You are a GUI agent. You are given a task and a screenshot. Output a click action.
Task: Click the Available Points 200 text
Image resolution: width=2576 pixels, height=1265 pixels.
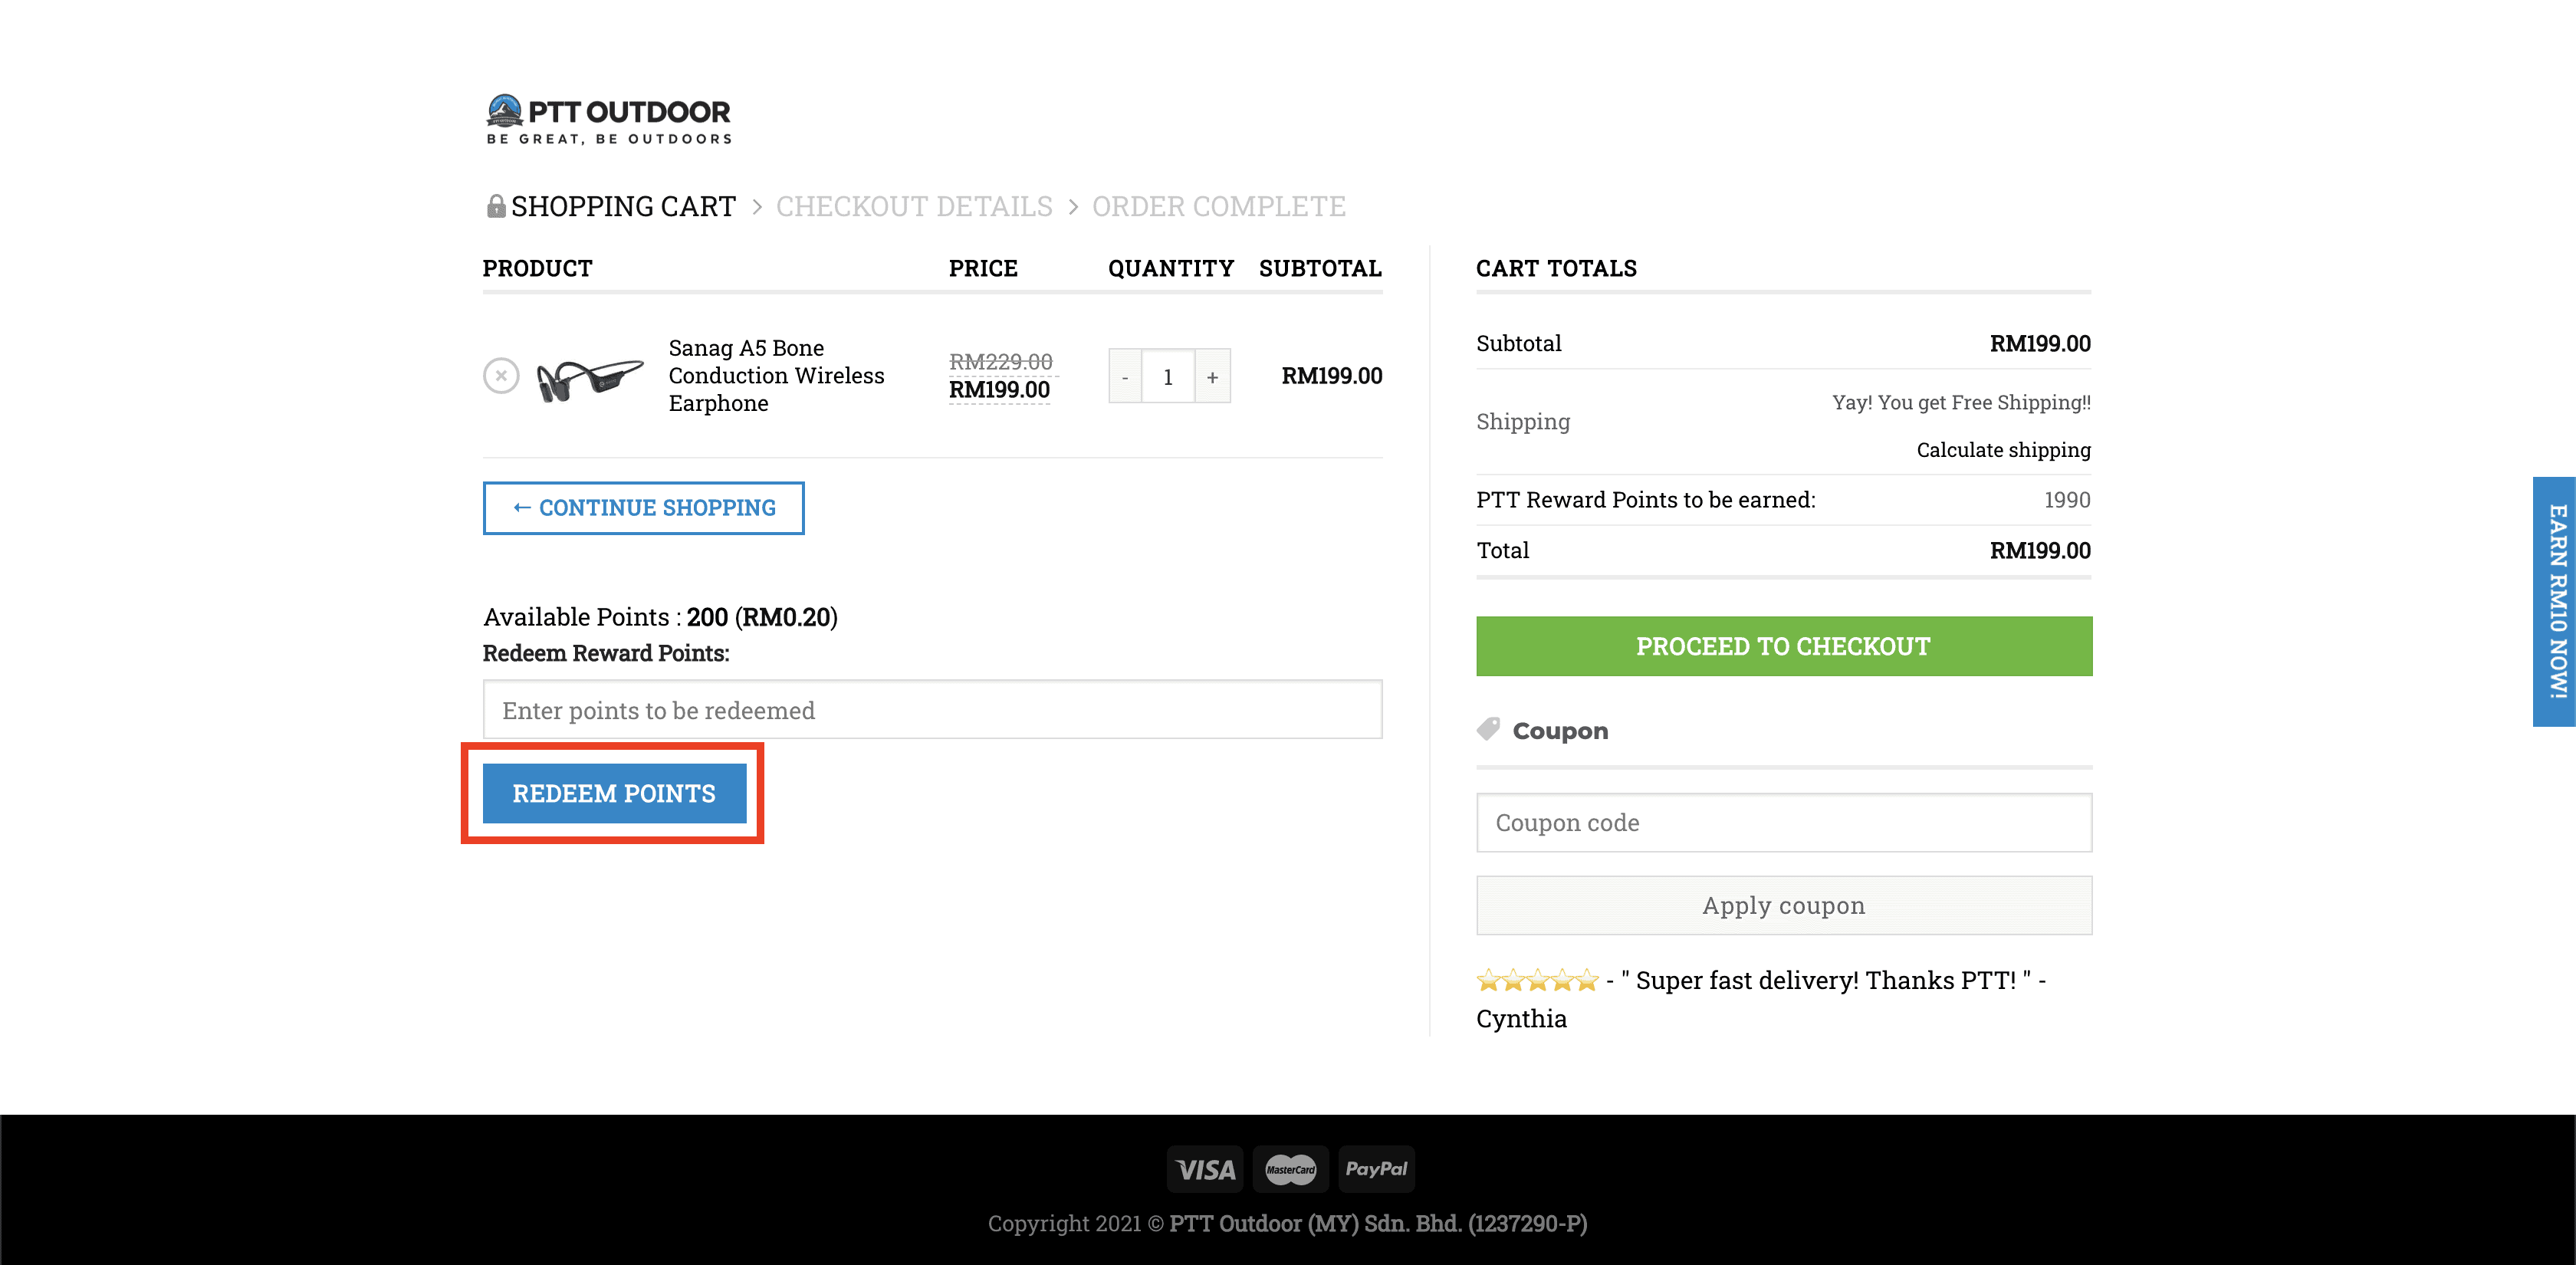pyautogui.click(x=660, y=617)
